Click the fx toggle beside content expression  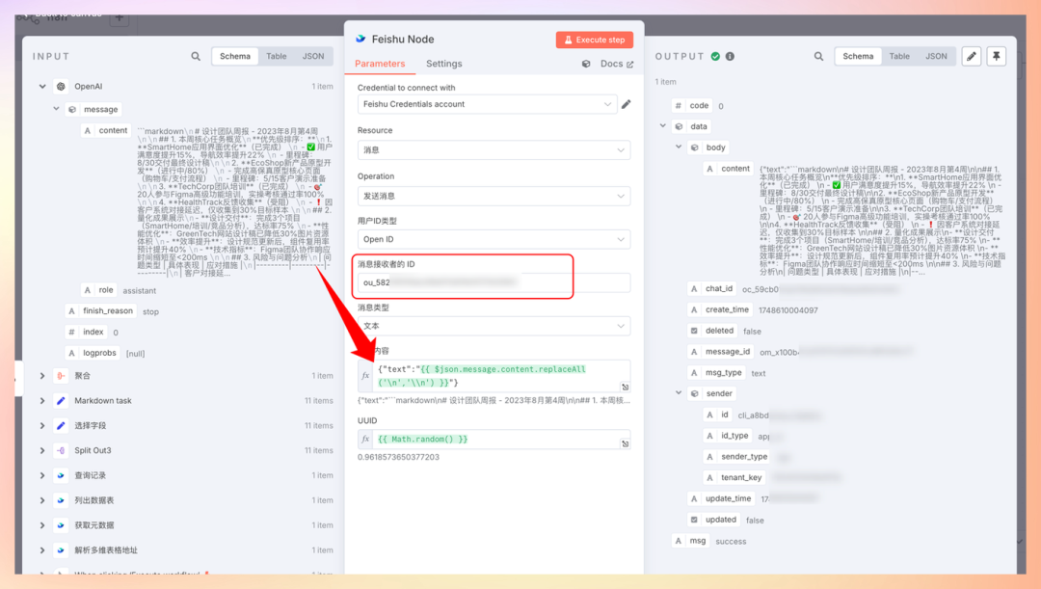365,376
